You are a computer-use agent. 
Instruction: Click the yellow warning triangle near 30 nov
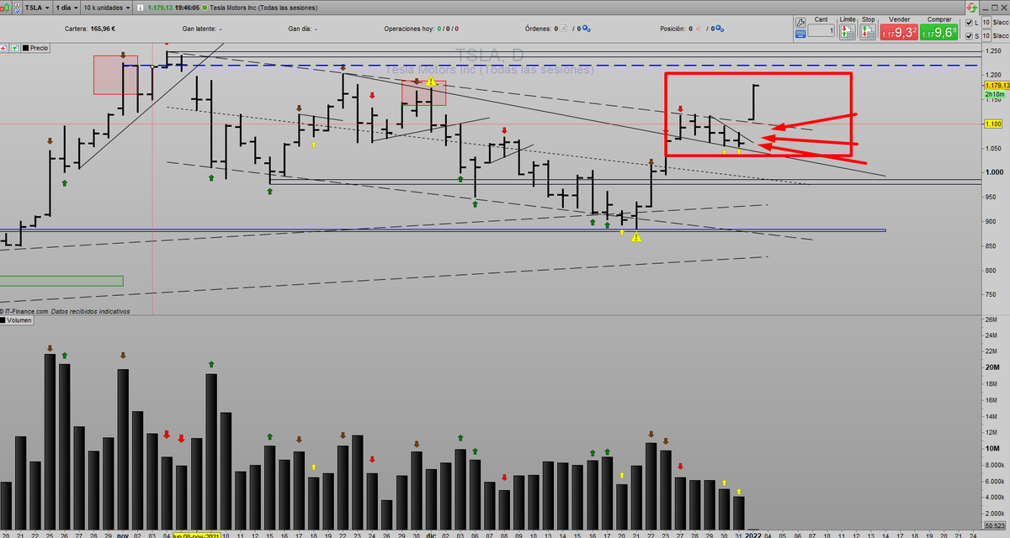point(430,82)
